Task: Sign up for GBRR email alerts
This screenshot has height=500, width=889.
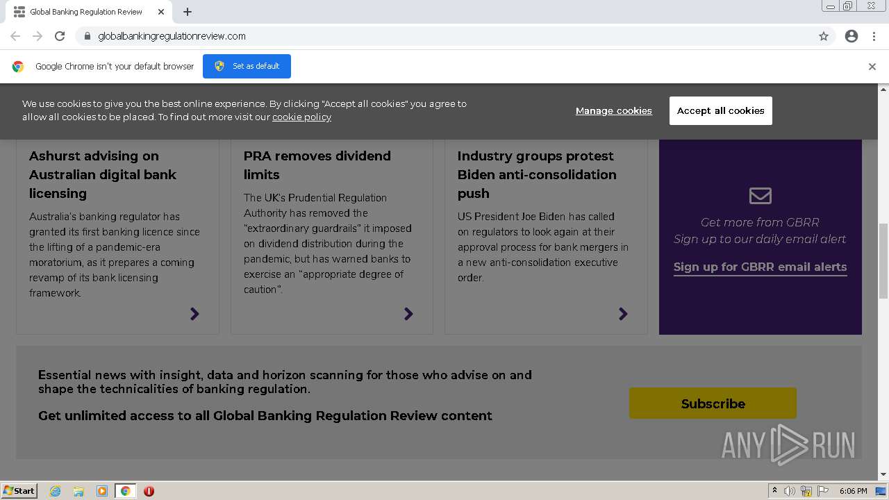Action: point(760,267)
